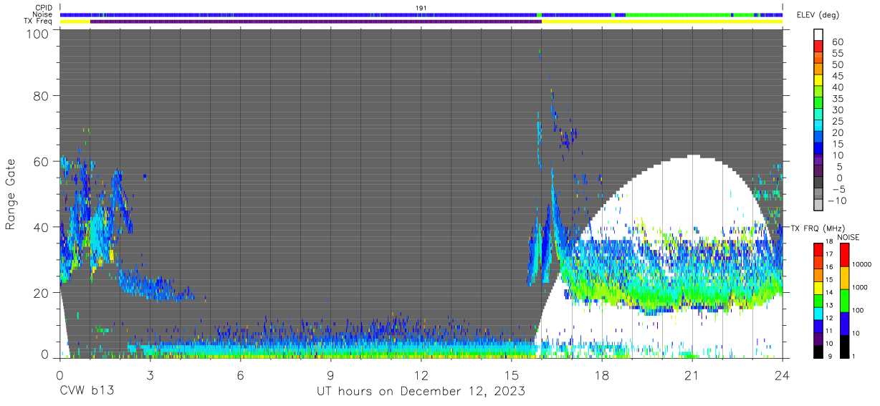Click the CVW b13 radar beam label
The width and height of the screenshot is (880, 406).
coord(87,391)
